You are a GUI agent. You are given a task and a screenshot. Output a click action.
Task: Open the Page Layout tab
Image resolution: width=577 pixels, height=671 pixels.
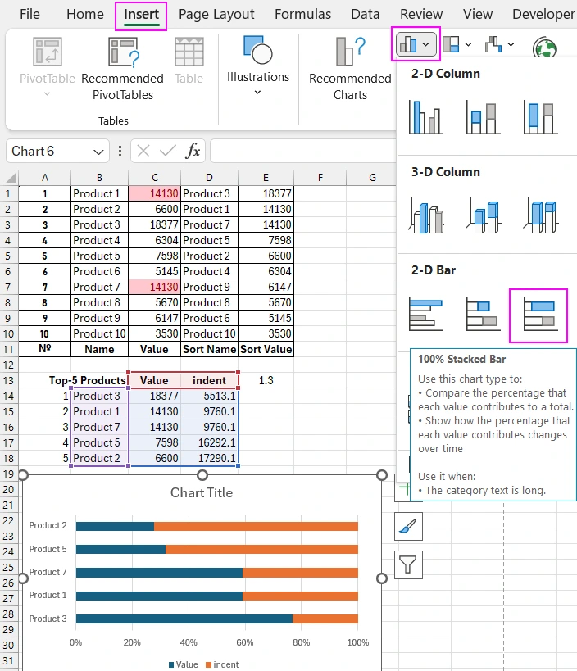coord(216,14)
